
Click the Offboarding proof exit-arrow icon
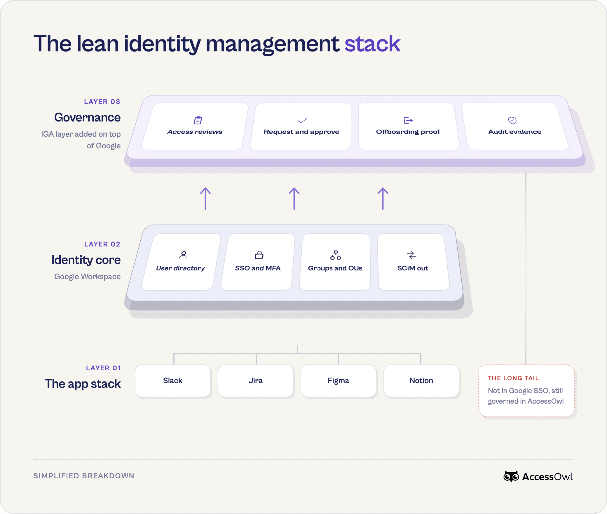(408, 120)
